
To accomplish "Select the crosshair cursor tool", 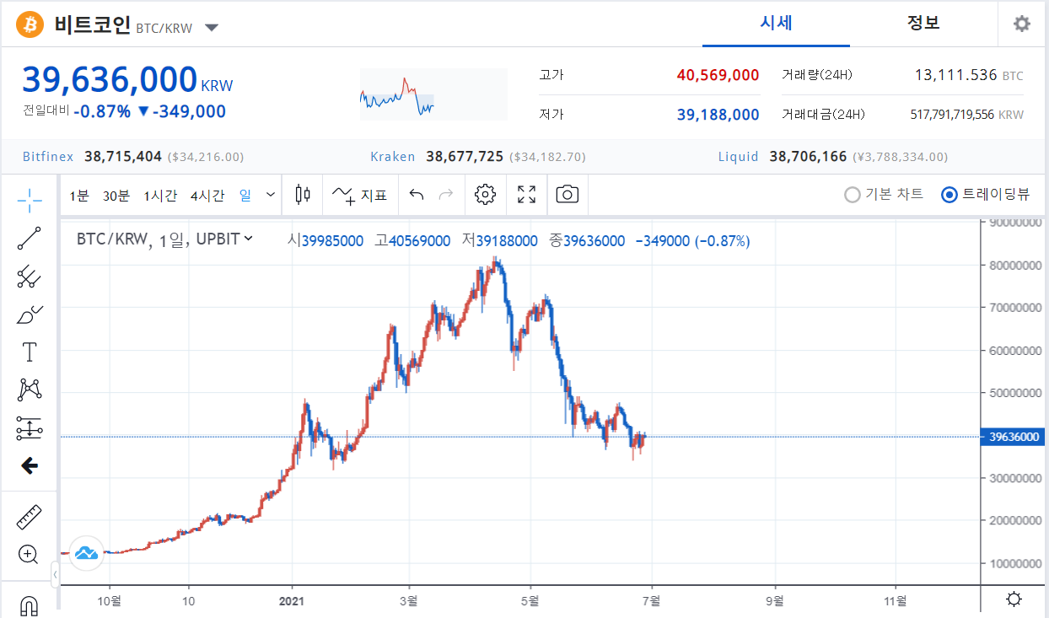I will [29, 201].
